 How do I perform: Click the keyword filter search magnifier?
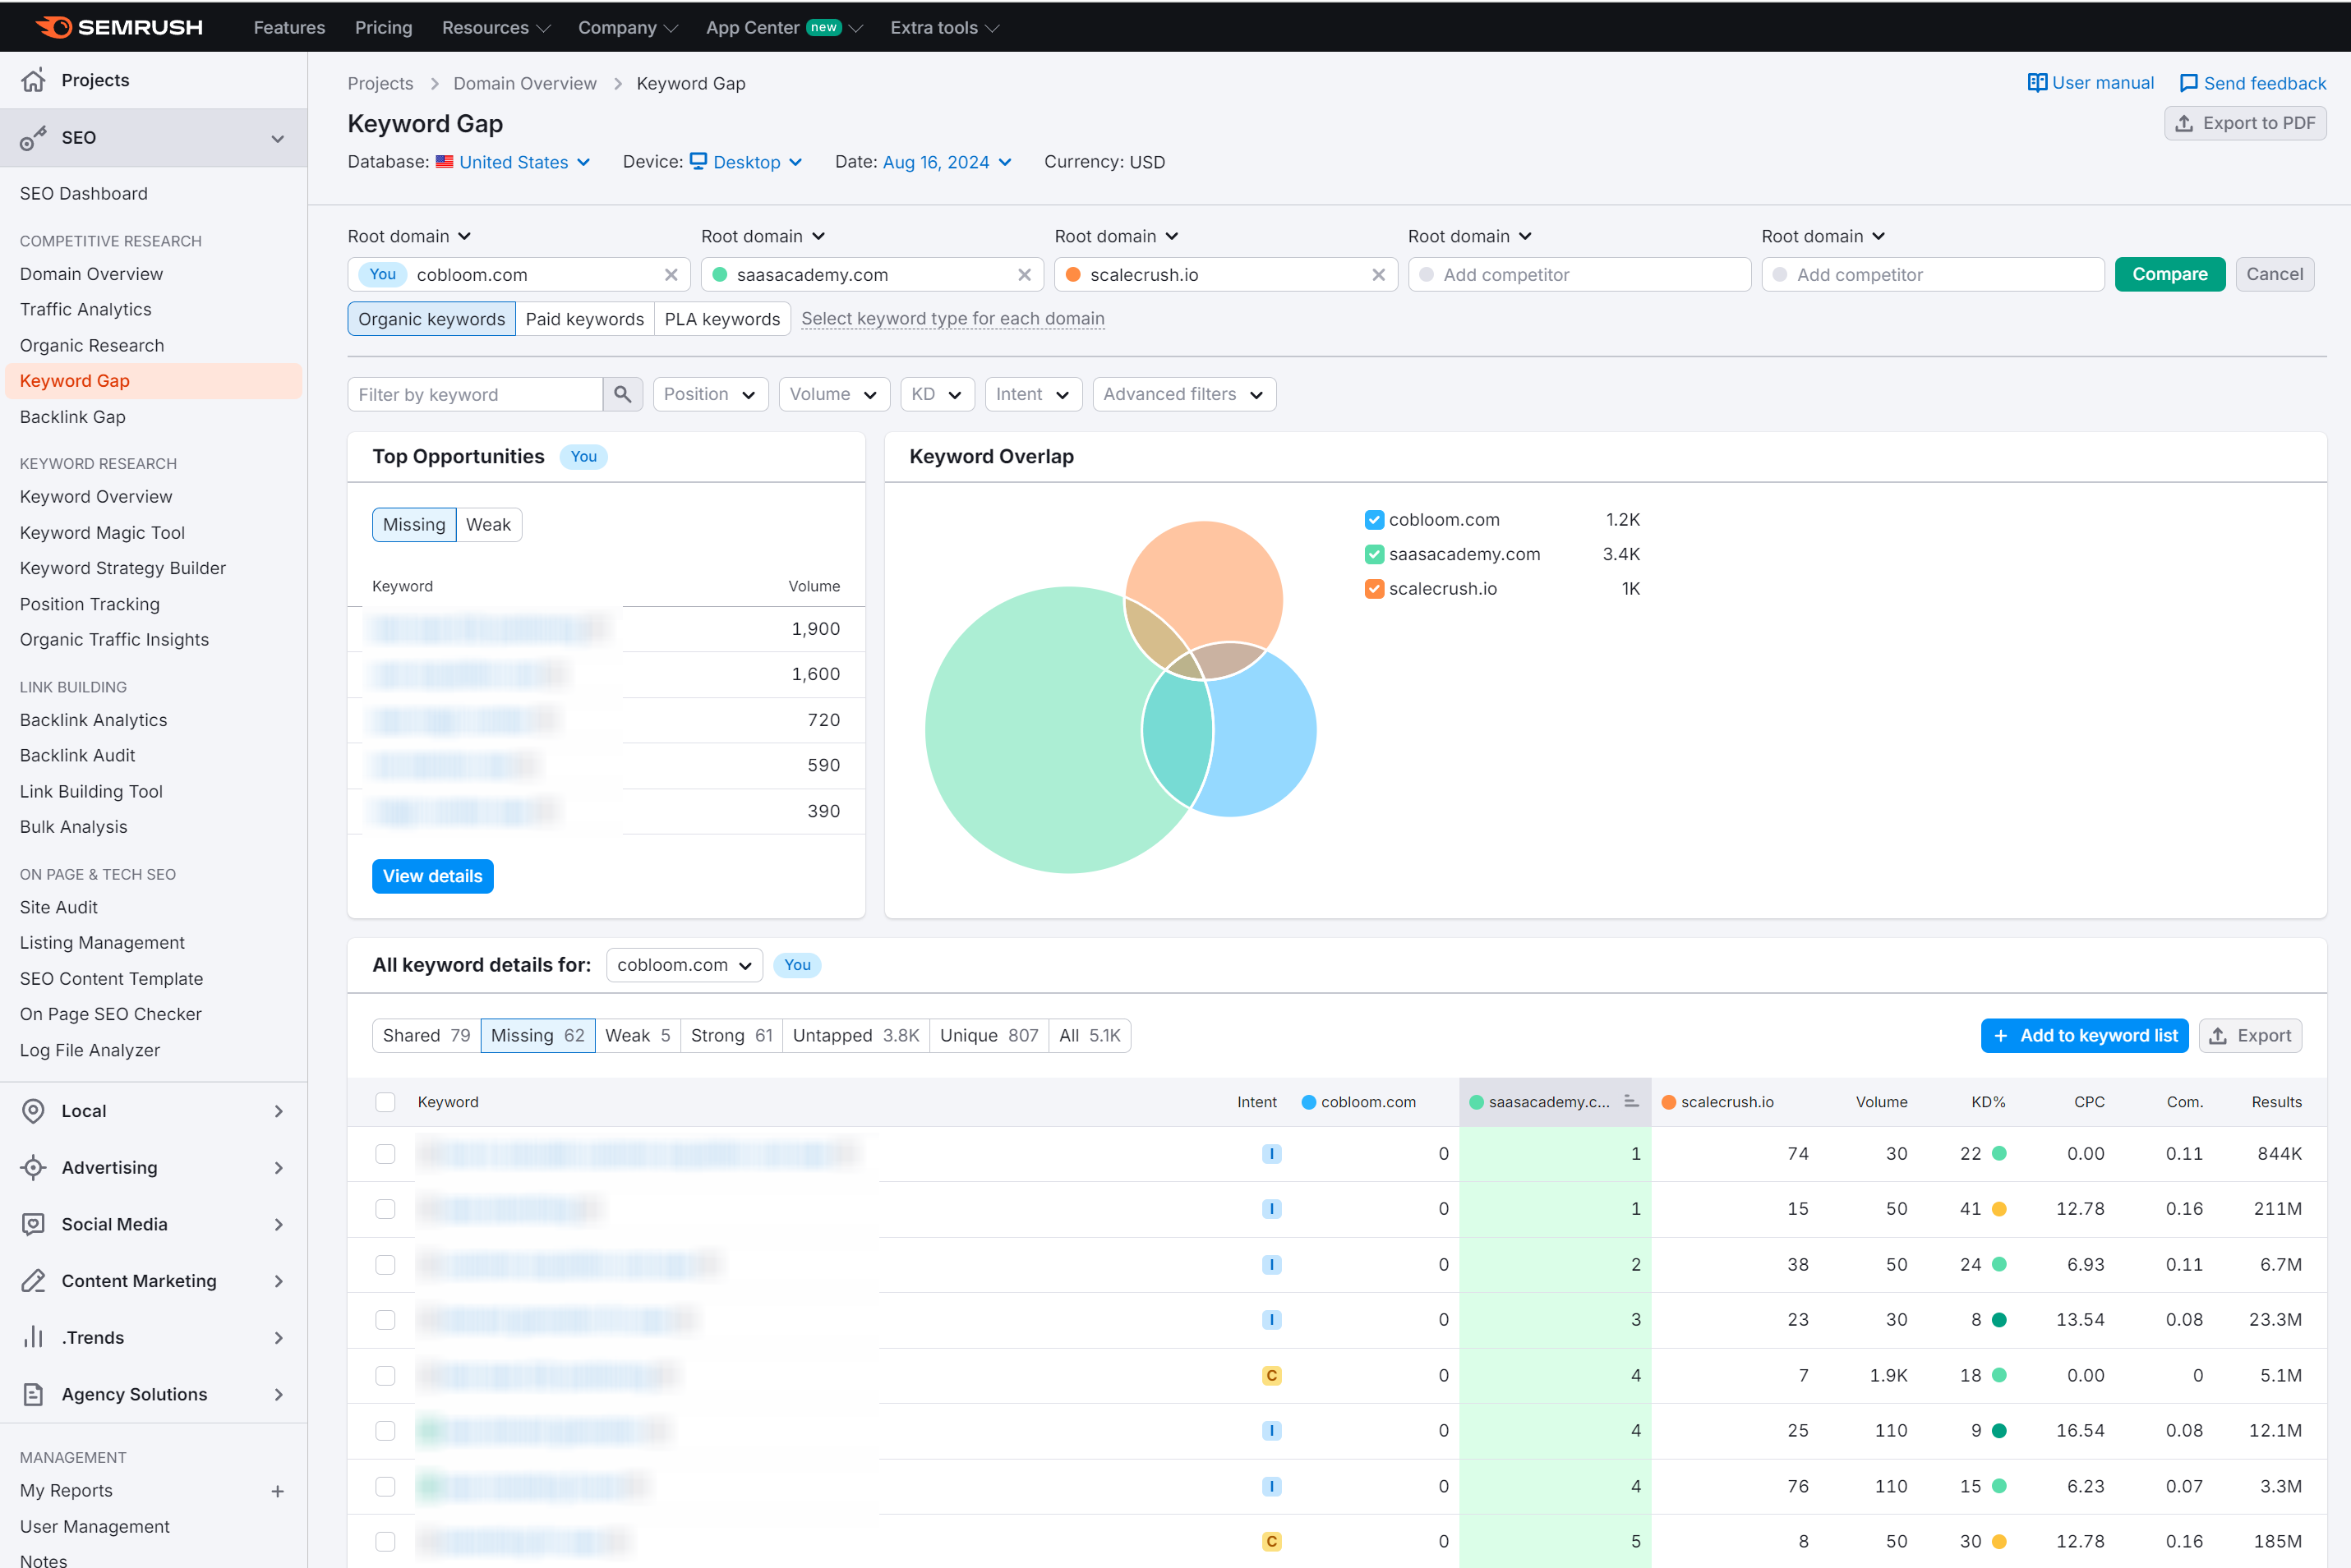pyautogui.click(x=622, y=394)
